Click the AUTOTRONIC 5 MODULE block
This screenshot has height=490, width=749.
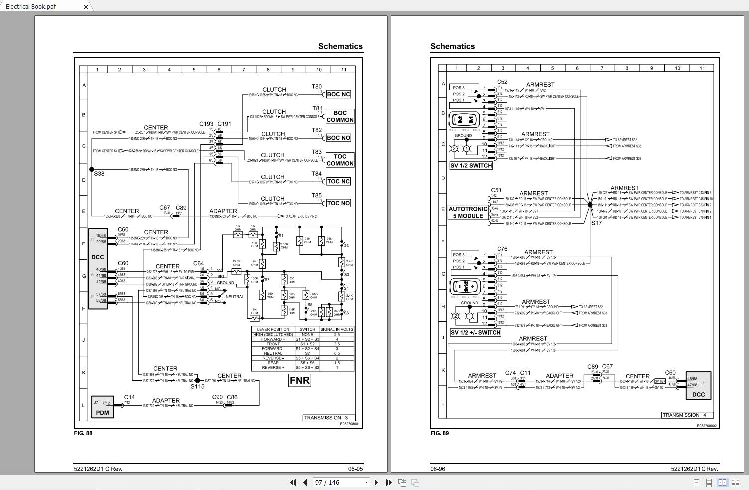(x=468, y=212)
